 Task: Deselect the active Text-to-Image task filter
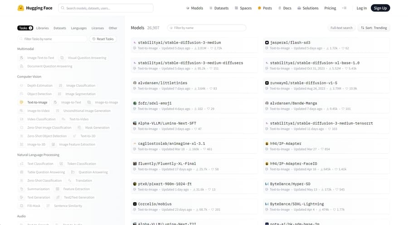tap(34, 102)
